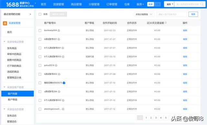Click info icon beside potus5514
Viewport: 207px width, 125px height.
[x=56, y=65]
